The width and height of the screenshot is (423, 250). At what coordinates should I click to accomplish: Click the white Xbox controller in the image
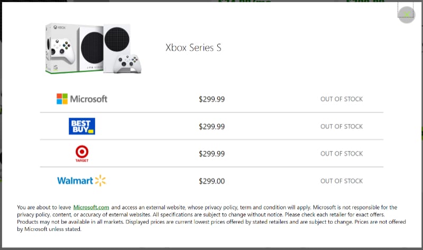tap(130, 63)
